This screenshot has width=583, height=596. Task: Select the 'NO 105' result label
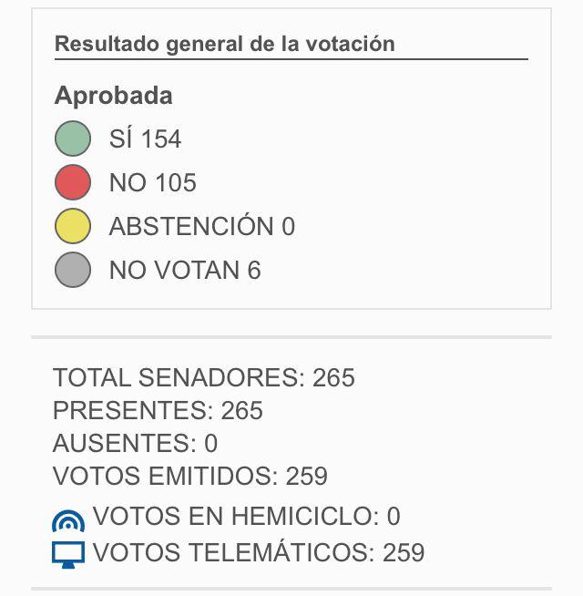[x=152, y=183]
